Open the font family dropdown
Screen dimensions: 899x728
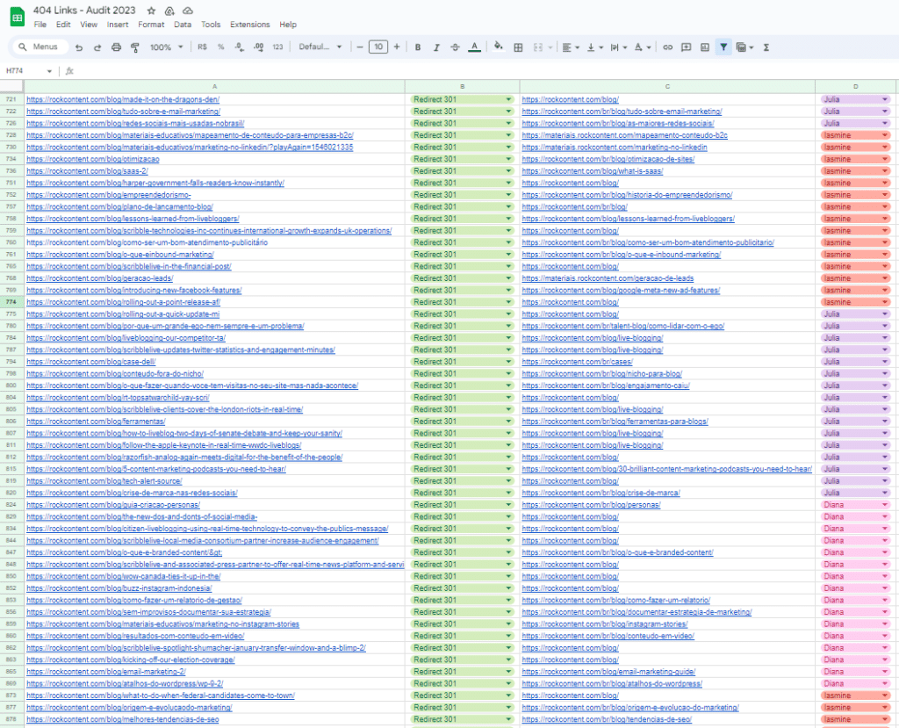coord(320,47)
